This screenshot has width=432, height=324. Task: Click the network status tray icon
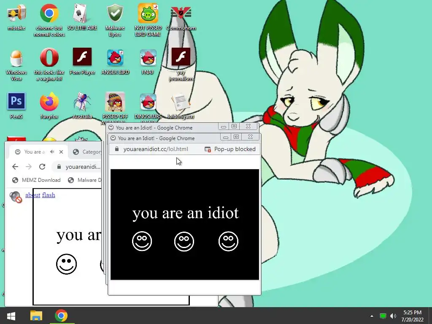click(383, 316)
